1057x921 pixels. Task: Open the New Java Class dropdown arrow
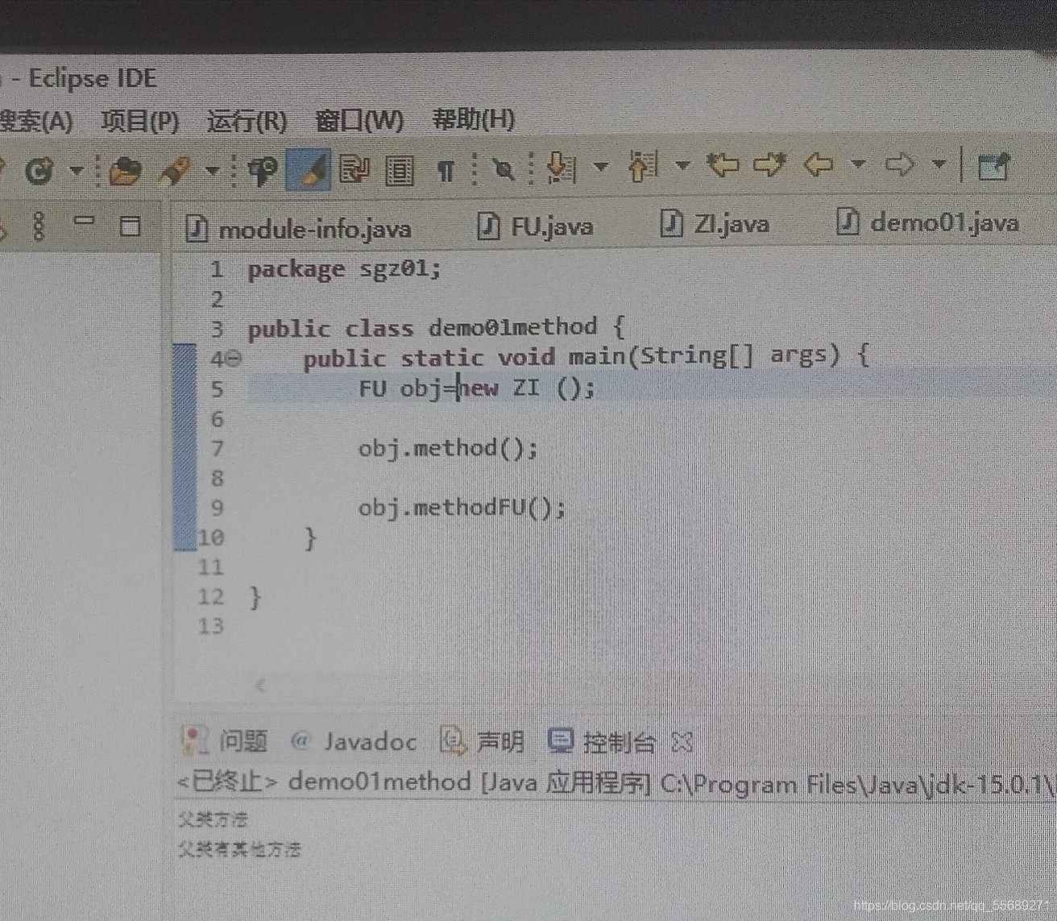click(76, 171)
